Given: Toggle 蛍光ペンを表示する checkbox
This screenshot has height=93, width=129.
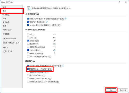Looking at the screenshot, I should point(28,22).
